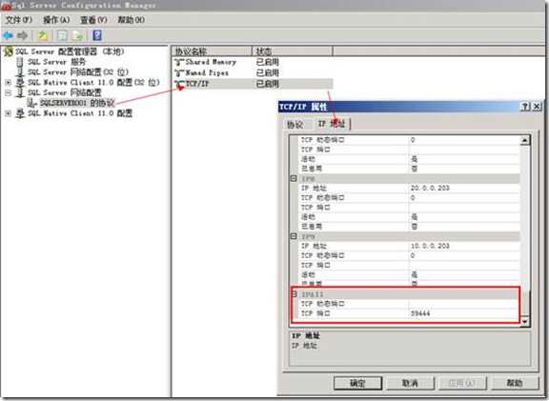Click 已启用 status of Shared Memory
This screenshot has width=549, height=401.
268,62
